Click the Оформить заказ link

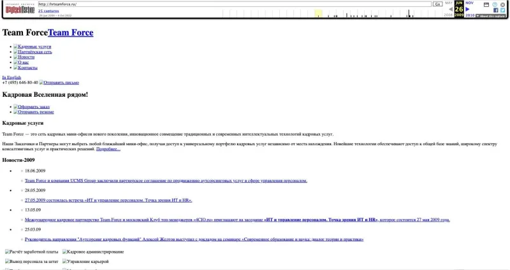click(31, 106)
